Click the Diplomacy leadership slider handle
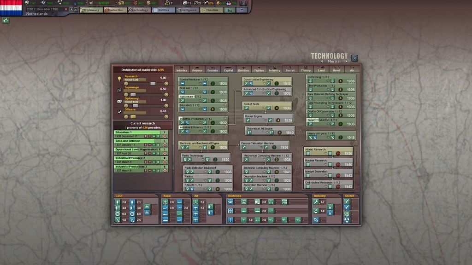The image size is (472, 265). pyautogui.click(x=135, y=106)
